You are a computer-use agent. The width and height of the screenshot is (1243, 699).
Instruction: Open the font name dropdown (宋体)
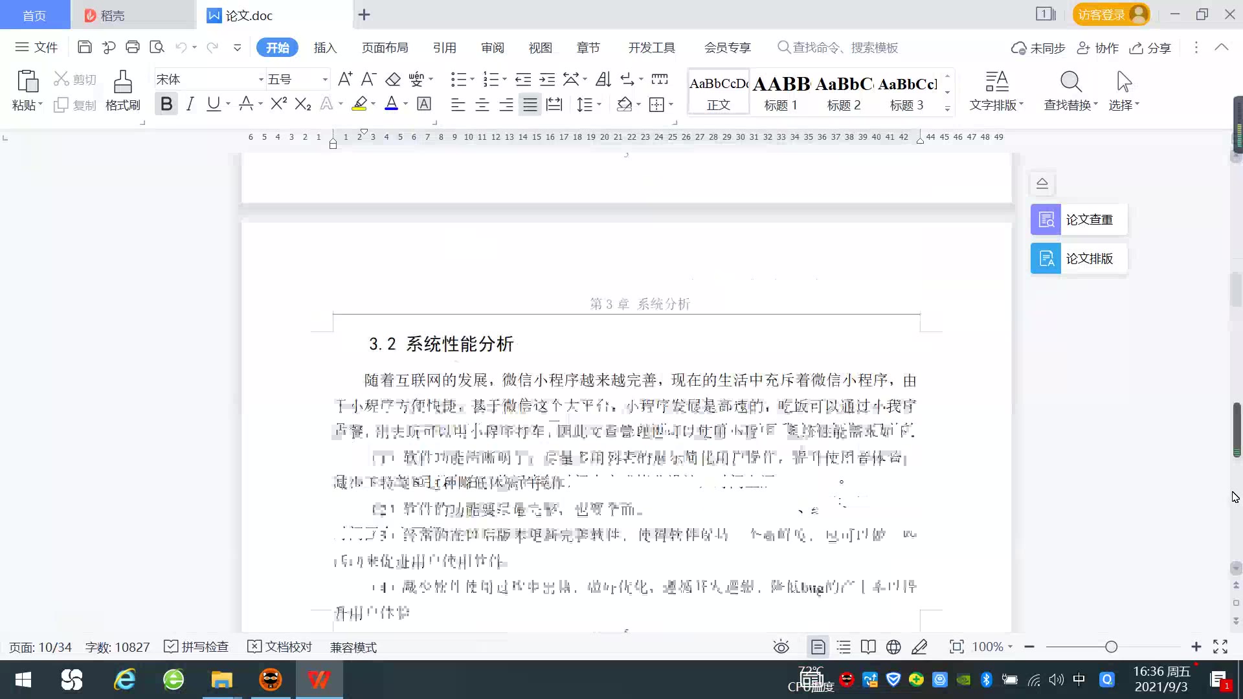pos(261,80)
